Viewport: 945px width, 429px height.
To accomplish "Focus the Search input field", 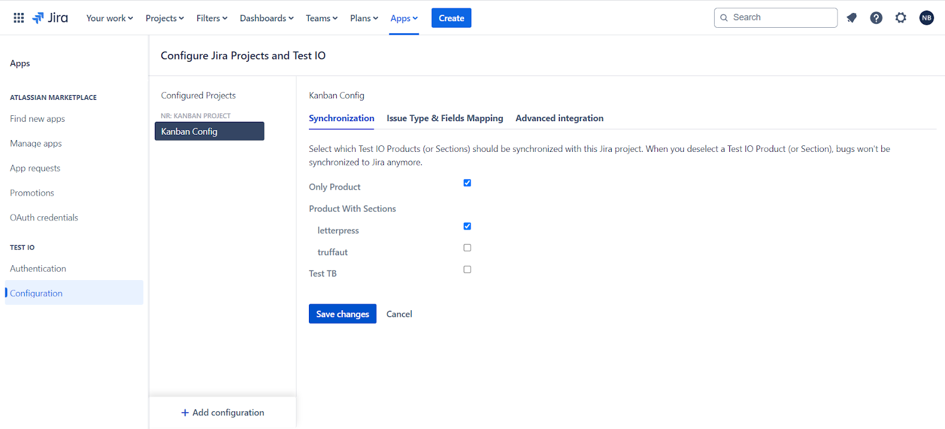I will click(x=775, y=18).
